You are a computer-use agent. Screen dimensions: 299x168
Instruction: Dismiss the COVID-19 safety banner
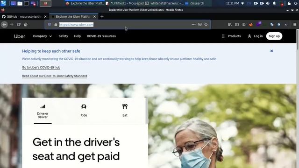tap(271, 51)
